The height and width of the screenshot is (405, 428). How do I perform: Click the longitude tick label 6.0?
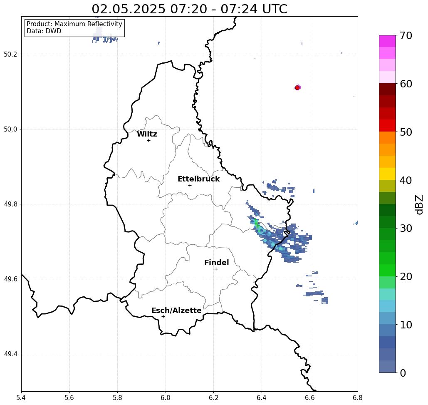tap(166, 398)
